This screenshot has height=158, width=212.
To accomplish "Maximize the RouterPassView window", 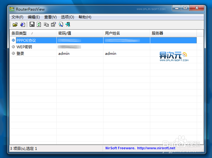I will pos(185,8).
